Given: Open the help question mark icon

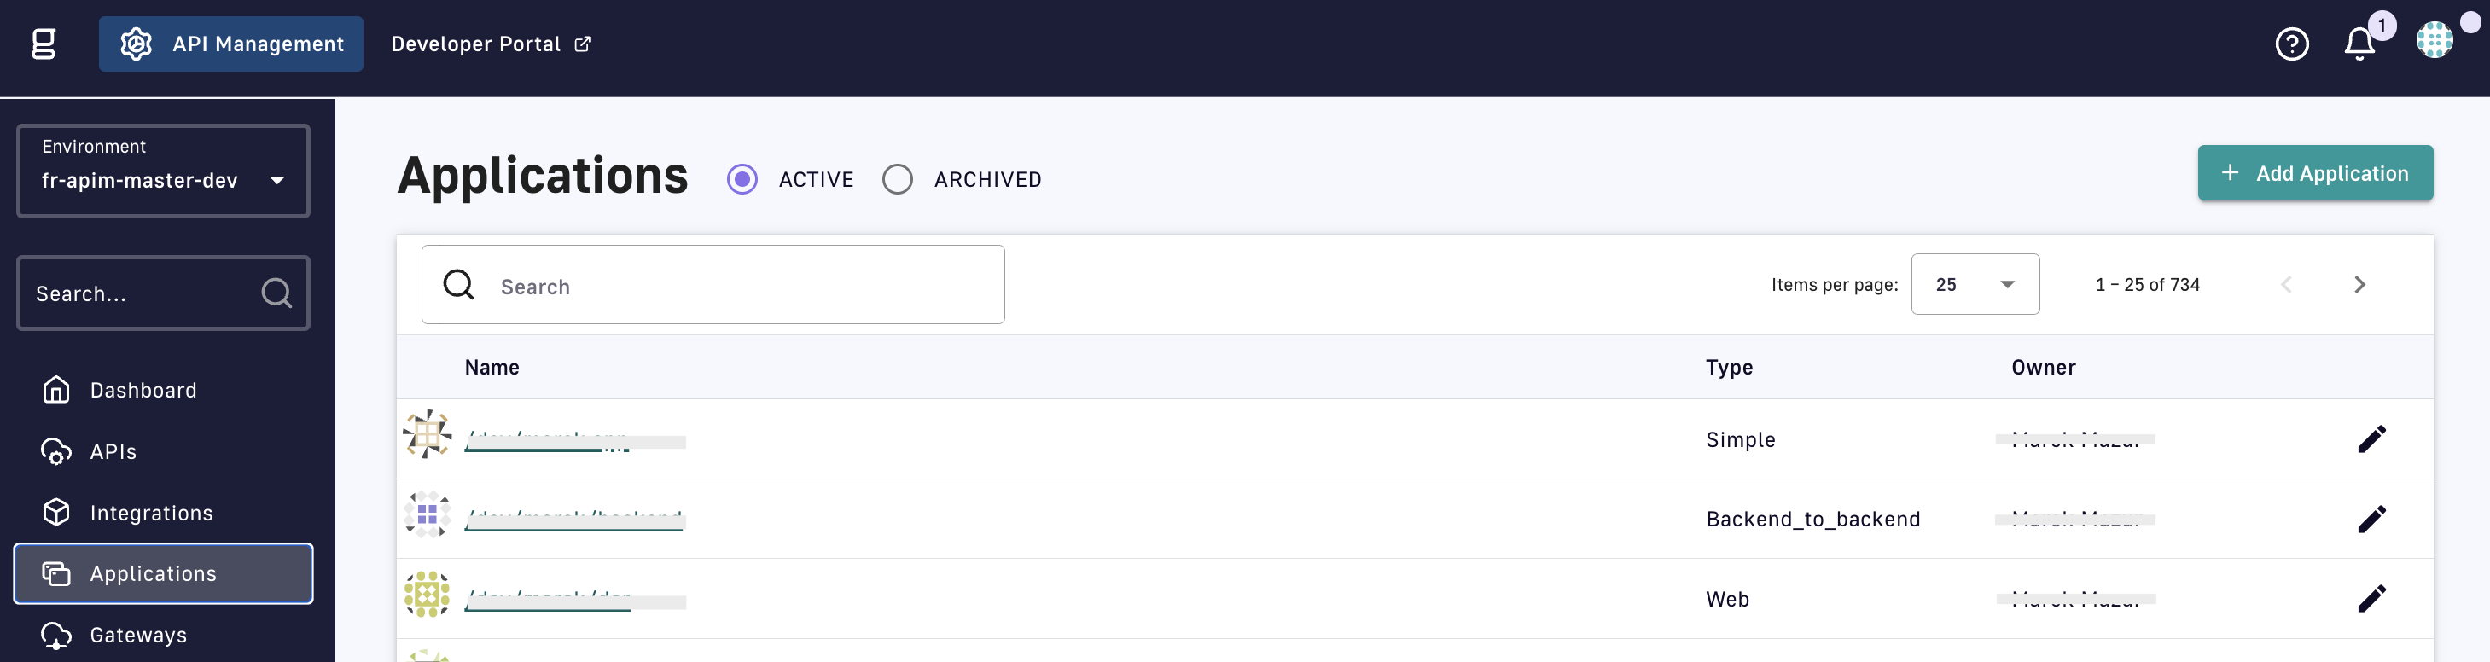Looking at the screenshot, I should point(2291,44).
